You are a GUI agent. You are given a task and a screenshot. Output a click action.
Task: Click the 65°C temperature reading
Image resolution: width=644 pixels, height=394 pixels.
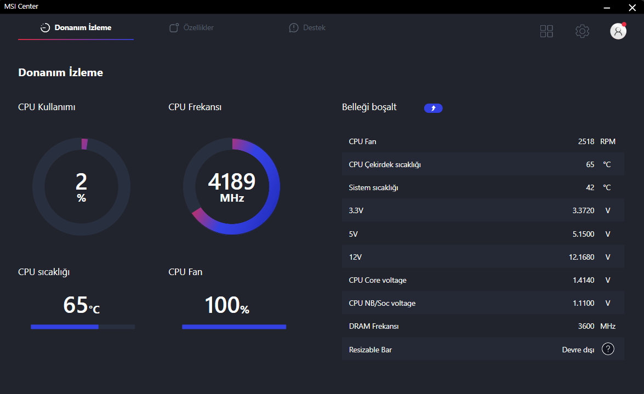tap(81, 305)
